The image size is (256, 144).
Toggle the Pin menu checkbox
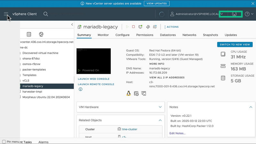(4, 141)
